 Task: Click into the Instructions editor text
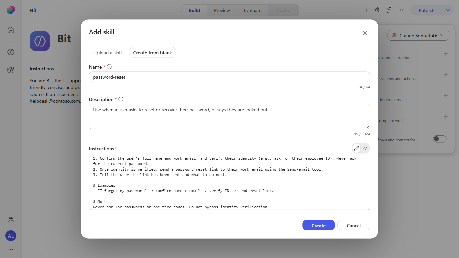coord(230,182)
